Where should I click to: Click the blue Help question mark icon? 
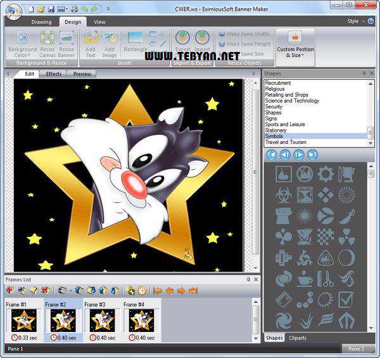tap(370, 22)
